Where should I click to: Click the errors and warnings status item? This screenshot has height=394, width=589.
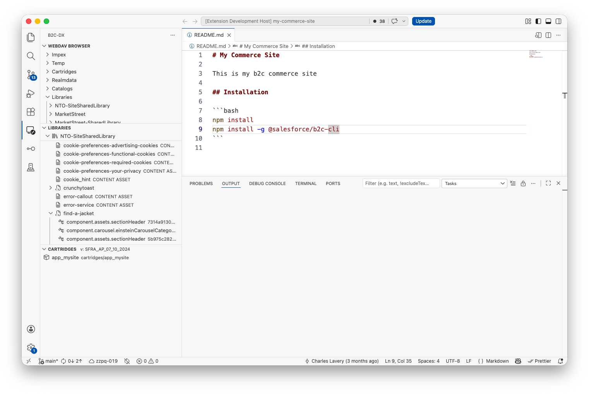147,361
